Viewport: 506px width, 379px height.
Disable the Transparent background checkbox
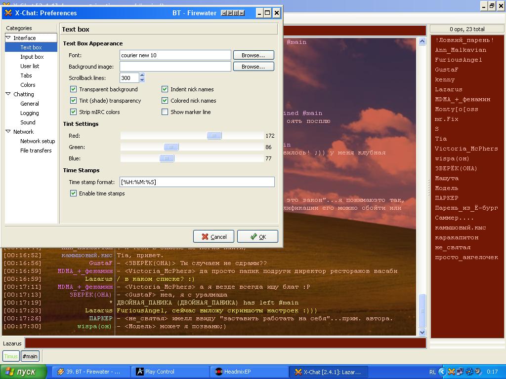74,89
